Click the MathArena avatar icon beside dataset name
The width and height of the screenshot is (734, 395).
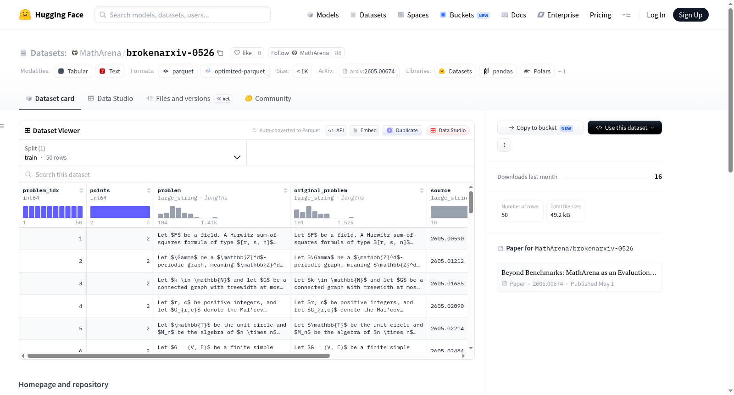(75, 53)
